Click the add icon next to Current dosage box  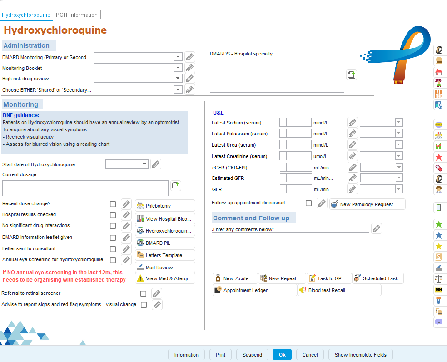click(176, 186)
